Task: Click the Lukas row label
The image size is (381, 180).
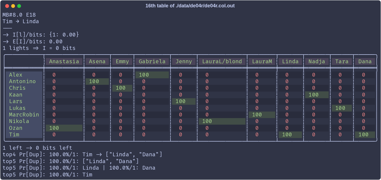Action: tap(24, 108)
